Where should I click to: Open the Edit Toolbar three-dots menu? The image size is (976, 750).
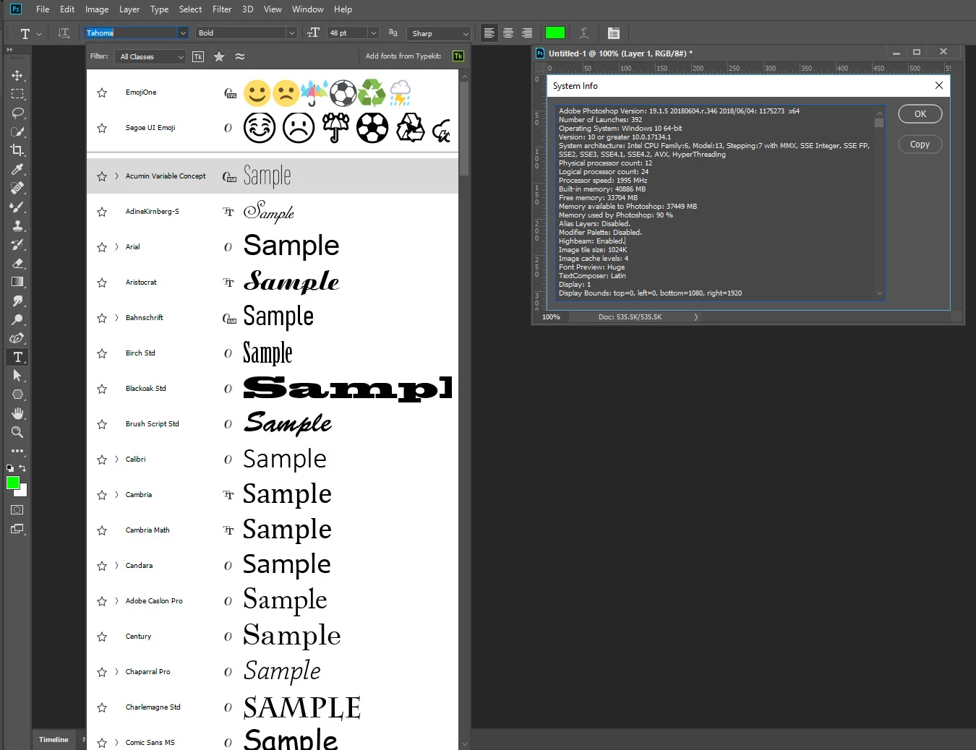click(17, 451)
